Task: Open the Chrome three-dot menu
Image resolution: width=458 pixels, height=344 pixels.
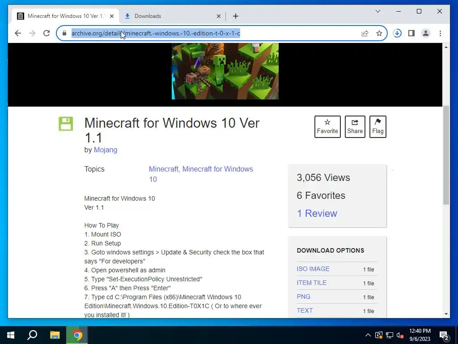Action: point(440,33)
